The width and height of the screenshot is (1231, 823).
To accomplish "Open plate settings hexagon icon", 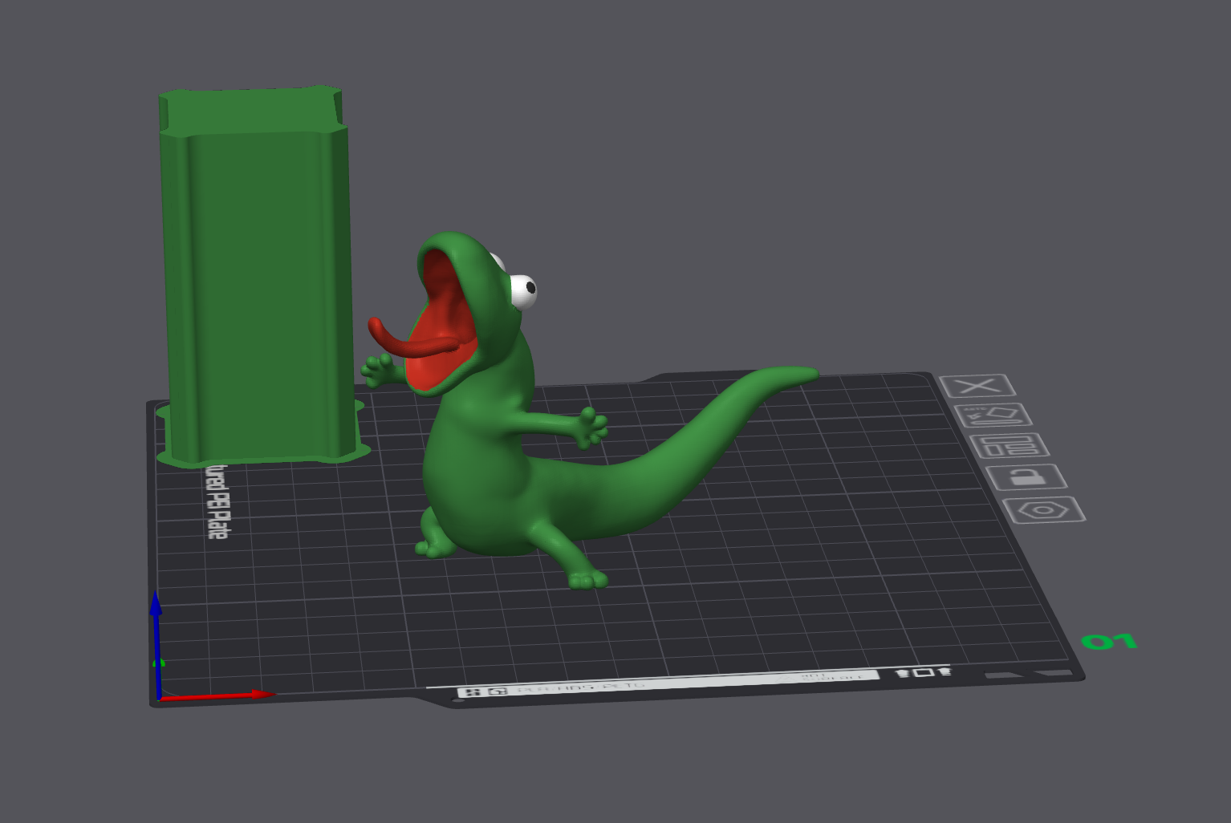I will click(x=1044, y=510).
